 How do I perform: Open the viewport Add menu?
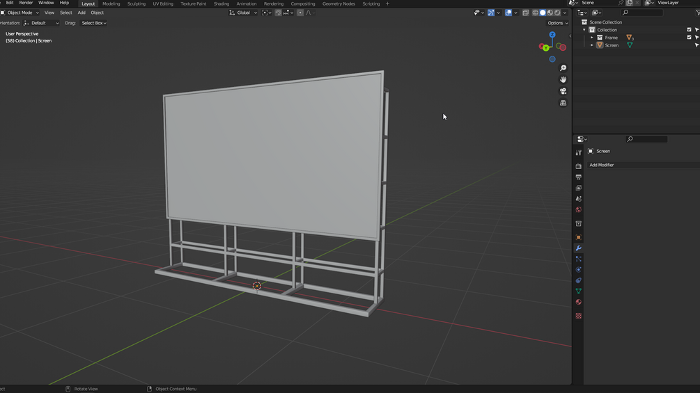coord(81,13)
